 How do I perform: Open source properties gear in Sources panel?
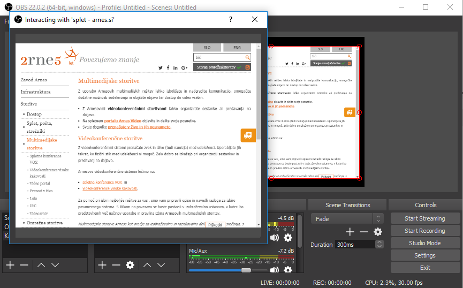(x=130, y=265)
